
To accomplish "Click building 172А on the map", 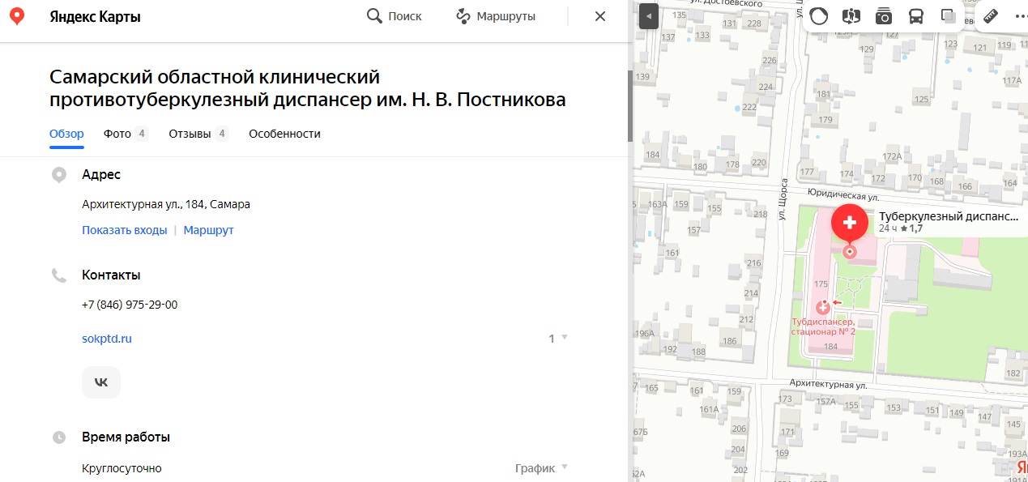I will tap(893, 156).
